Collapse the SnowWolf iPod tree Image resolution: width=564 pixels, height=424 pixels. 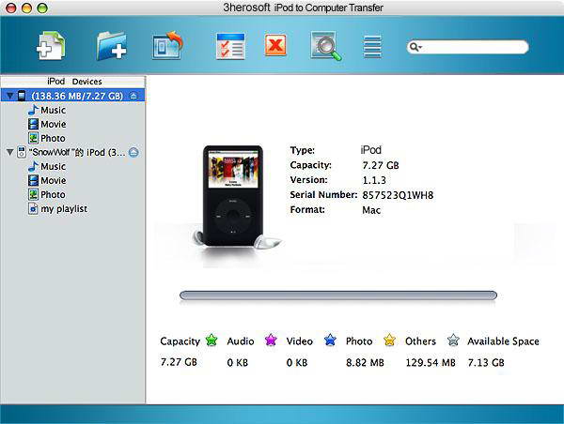pyautogui.click(x=10, y=152)
